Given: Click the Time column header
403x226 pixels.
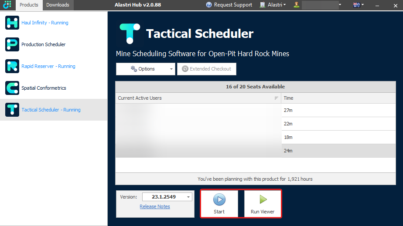Looking at the screenshot, I should click(338, 98).
